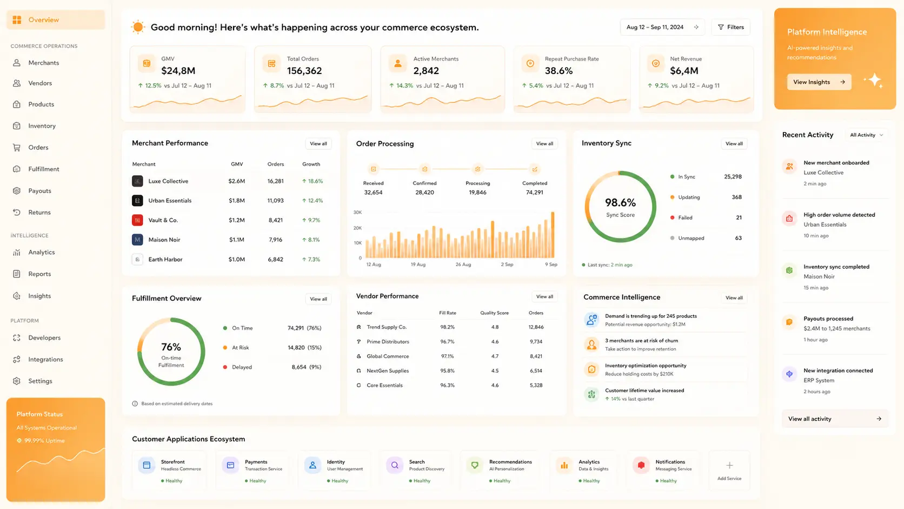Click the Settings gear icon
Viewport: 904px width, 509px height.
pyautogui.click(x=17, y=381)
